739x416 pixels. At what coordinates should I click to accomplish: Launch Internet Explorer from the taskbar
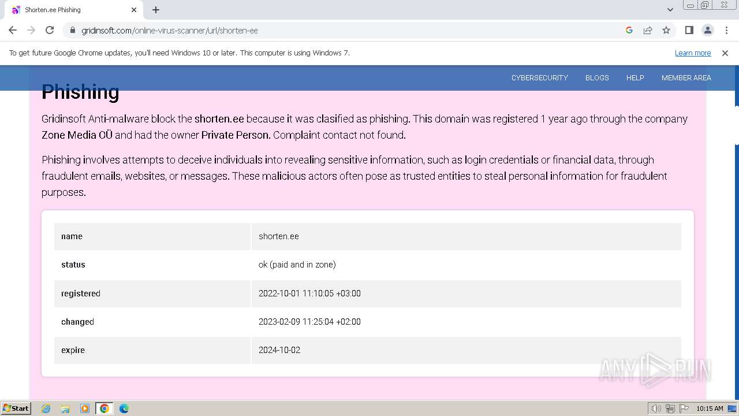pos(46,408)
